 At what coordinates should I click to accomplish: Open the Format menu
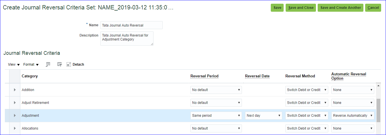(31, 65)
